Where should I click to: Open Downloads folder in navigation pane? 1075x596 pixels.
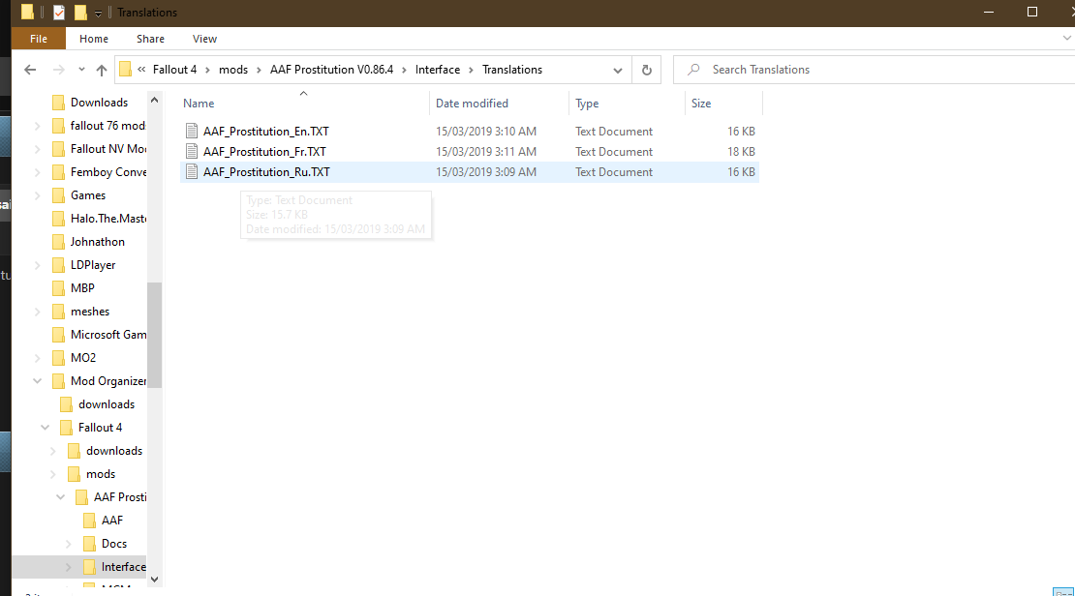pos(99,103)
